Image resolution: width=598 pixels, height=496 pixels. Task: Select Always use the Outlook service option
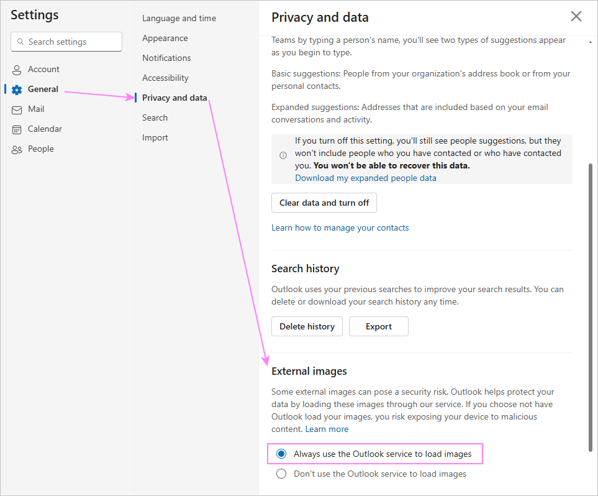(281, 454)
